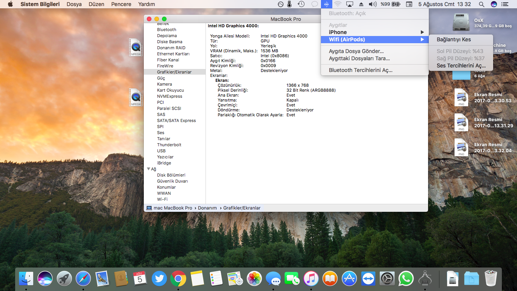Click Ses Tercihlerini Aç option
517x291 pixels.
click(x=461, y=66)
